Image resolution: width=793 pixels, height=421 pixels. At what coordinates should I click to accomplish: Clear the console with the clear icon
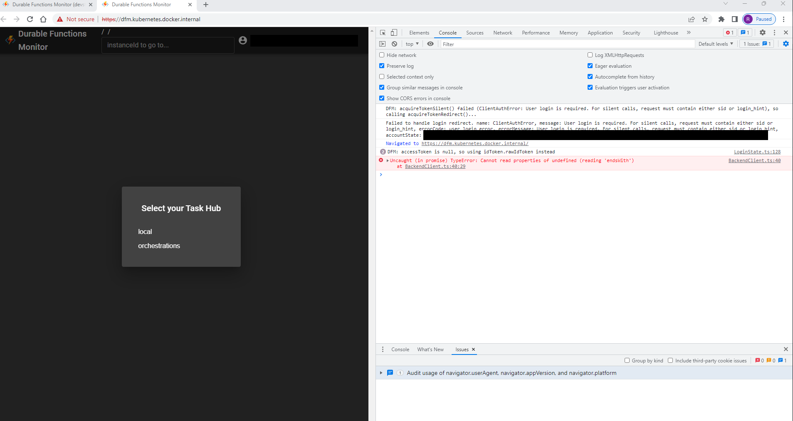click(x=394, y=44)
